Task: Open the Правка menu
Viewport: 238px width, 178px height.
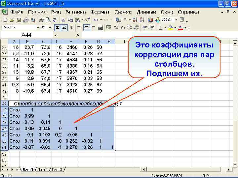Action: (37, 12)
